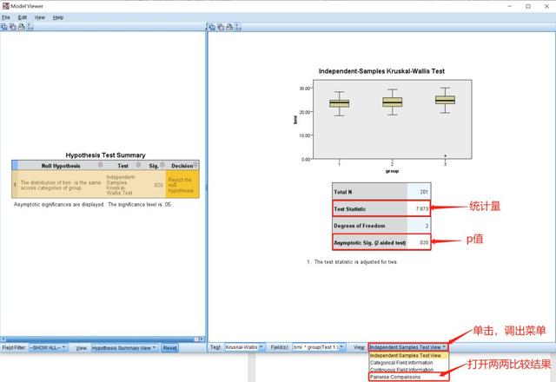
Task: Click second copy icon in right pane toolbar
Action: coord(221,27)
